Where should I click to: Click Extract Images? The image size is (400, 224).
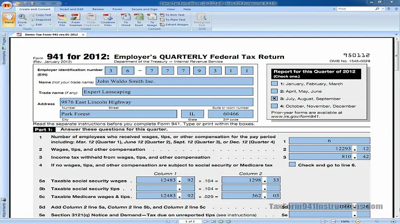click(x=174, y=24)
